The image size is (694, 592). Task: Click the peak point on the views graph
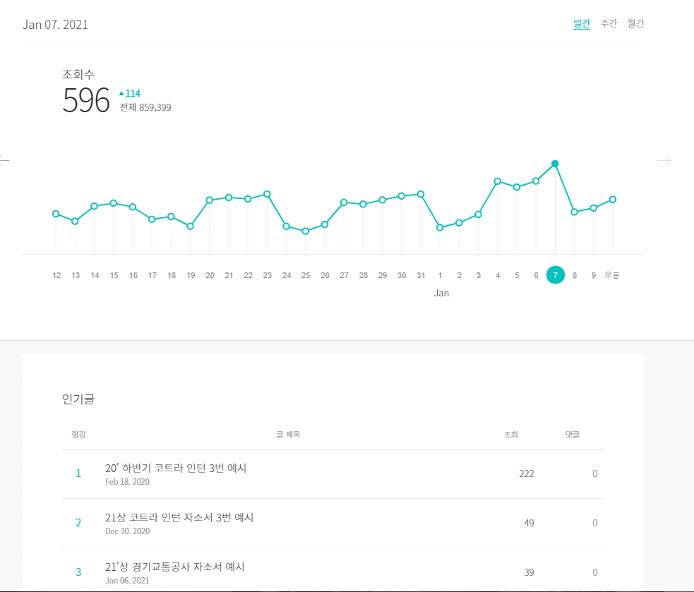point(555,163)
